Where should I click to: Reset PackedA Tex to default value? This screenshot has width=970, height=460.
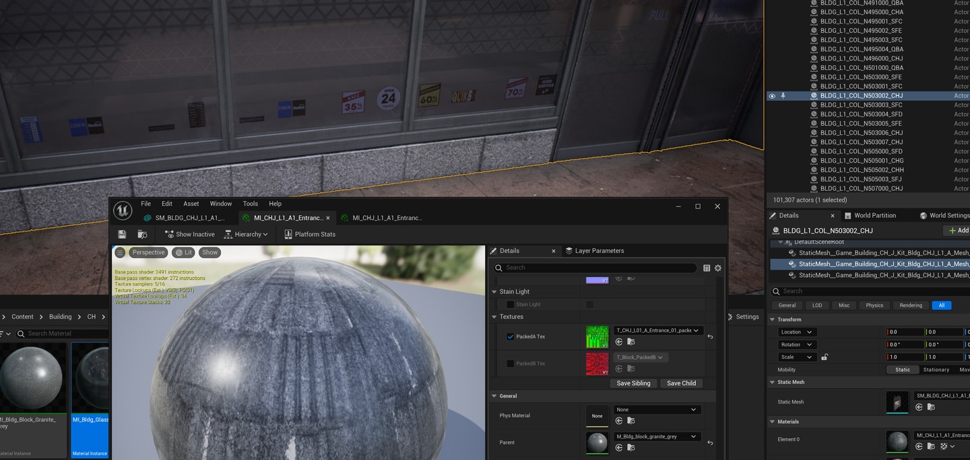coord(710,337)
